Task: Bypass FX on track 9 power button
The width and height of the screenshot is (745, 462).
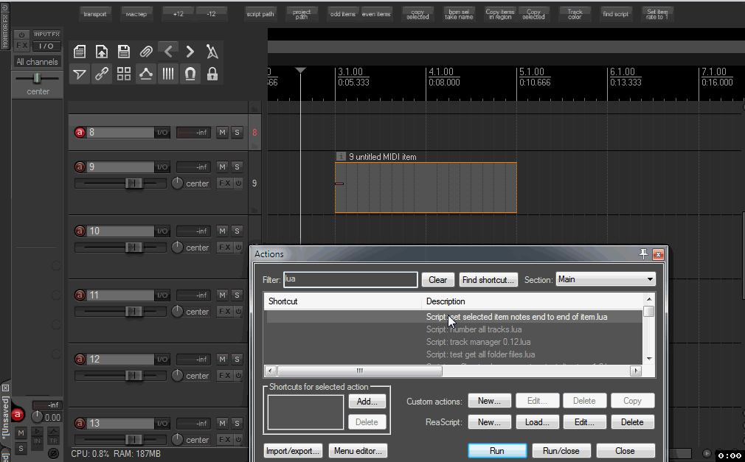Action: coord(238,183)
